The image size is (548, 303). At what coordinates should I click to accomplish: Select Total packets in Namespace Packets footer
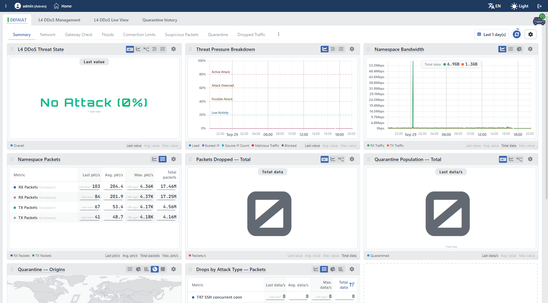point(150,256)
